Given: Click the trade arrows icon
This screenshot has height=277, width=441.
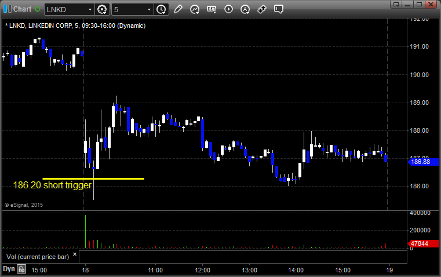Looking at the screenshot, I should [x=262, y=9].
